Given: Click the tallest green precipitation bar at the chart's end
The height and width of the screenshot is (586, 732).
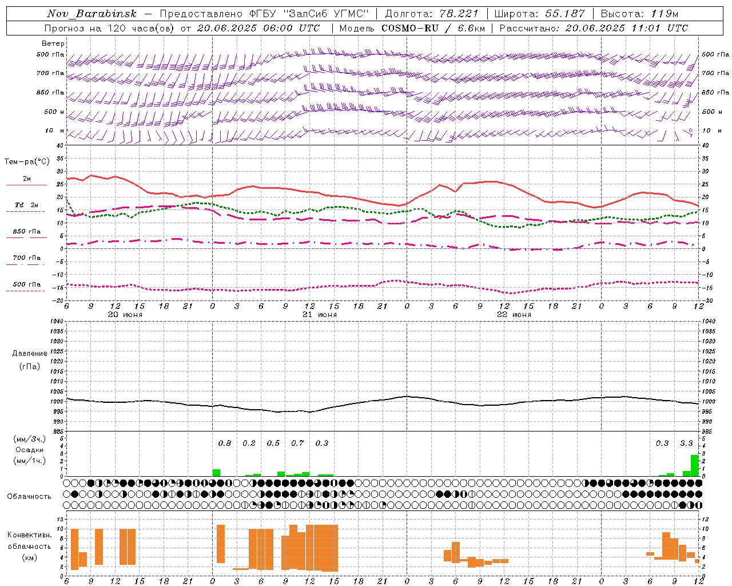Looking at the screenshot, I should 694,465.
